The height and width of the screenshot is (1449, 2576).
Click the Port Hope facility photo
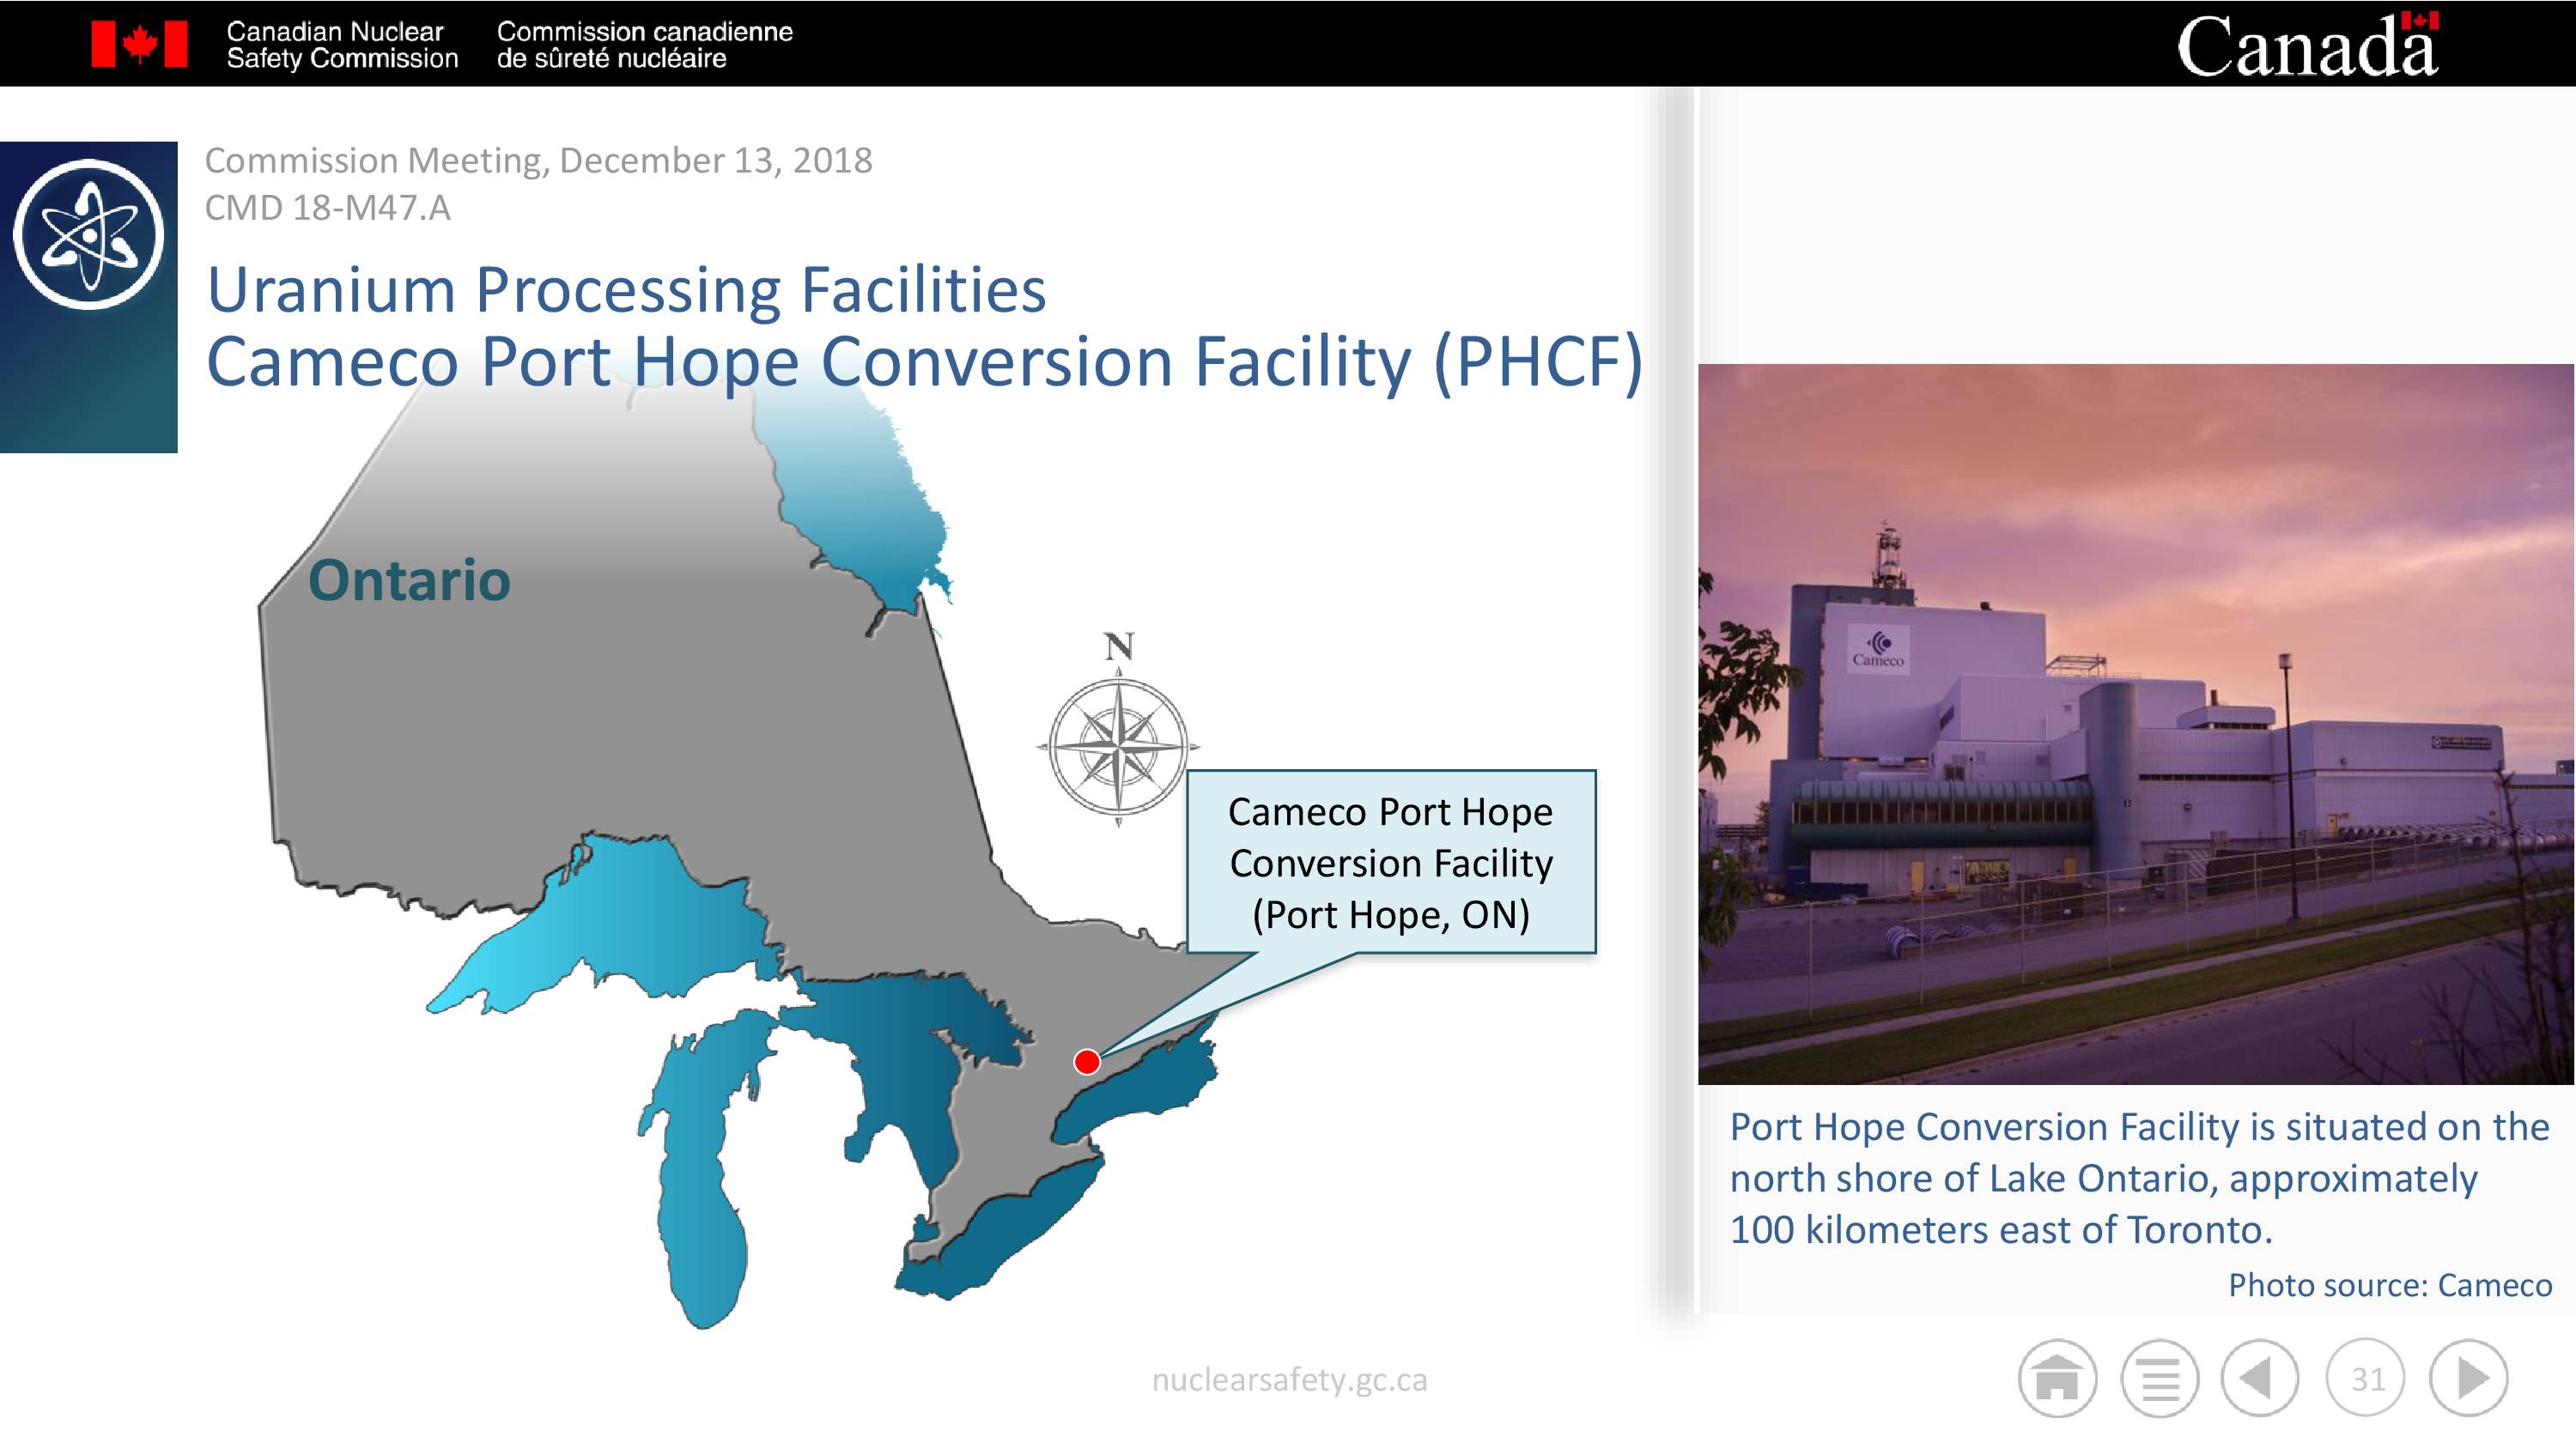(2136, 724)
